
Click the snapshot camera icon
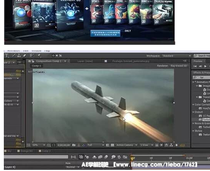click(x=74, y=145)
